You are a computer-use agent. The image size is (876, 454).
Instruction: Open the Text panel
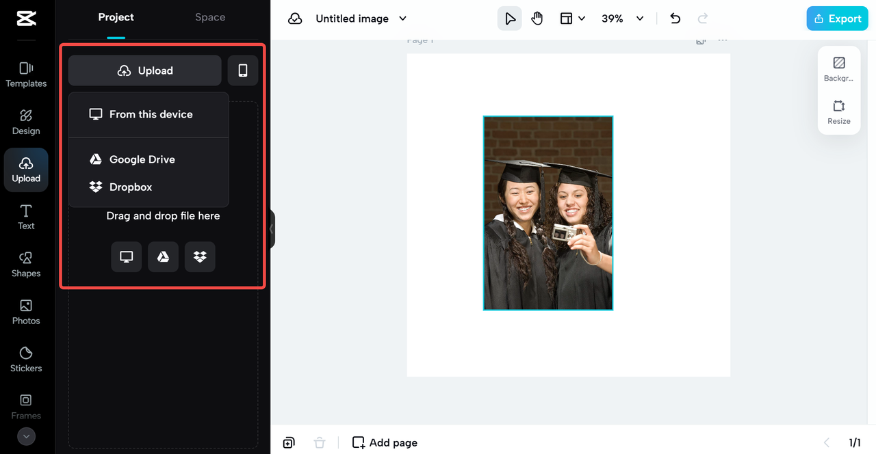tap(26, 217)
